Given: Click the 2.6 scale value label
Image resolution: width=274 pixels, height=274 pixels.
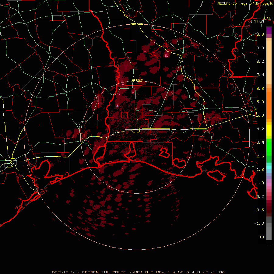Looking at the screenshot, I should click(260, 156).
